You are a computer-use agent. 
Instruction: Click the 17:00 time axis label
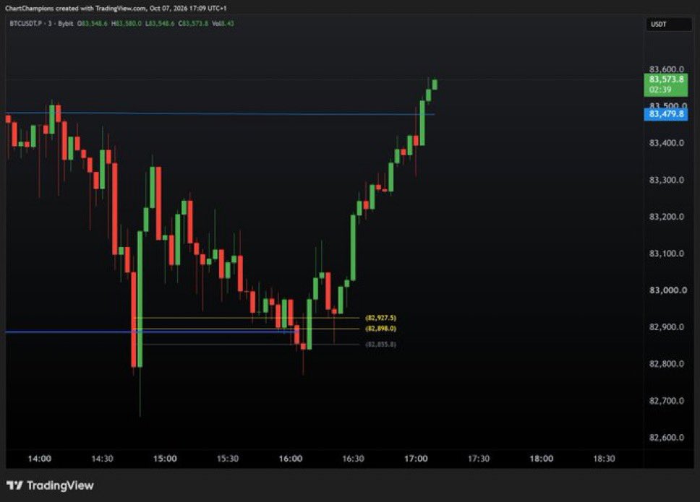point(416,459)
